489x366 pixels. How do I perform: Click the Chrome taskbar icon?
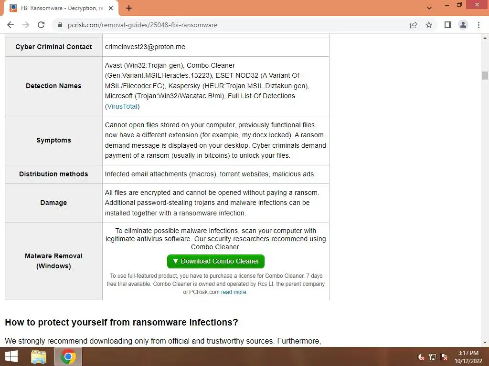(68, 356)
